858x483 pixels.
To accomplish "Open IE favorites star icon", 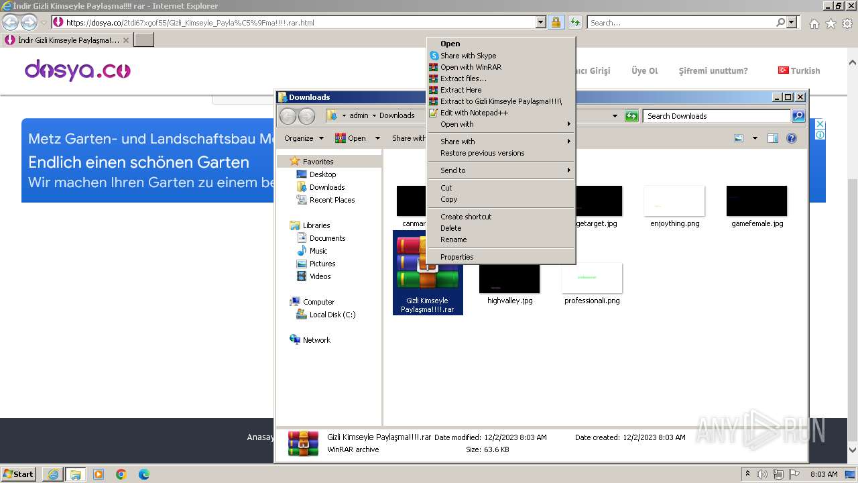I will [x=831, y=23].
